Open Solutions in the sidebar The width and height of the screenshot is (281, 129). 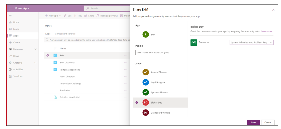point(18,76)
